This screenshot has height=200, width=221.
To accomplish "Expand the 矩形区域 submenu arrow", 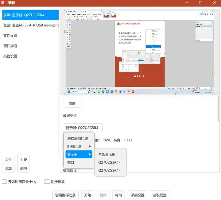I will 90,147.
